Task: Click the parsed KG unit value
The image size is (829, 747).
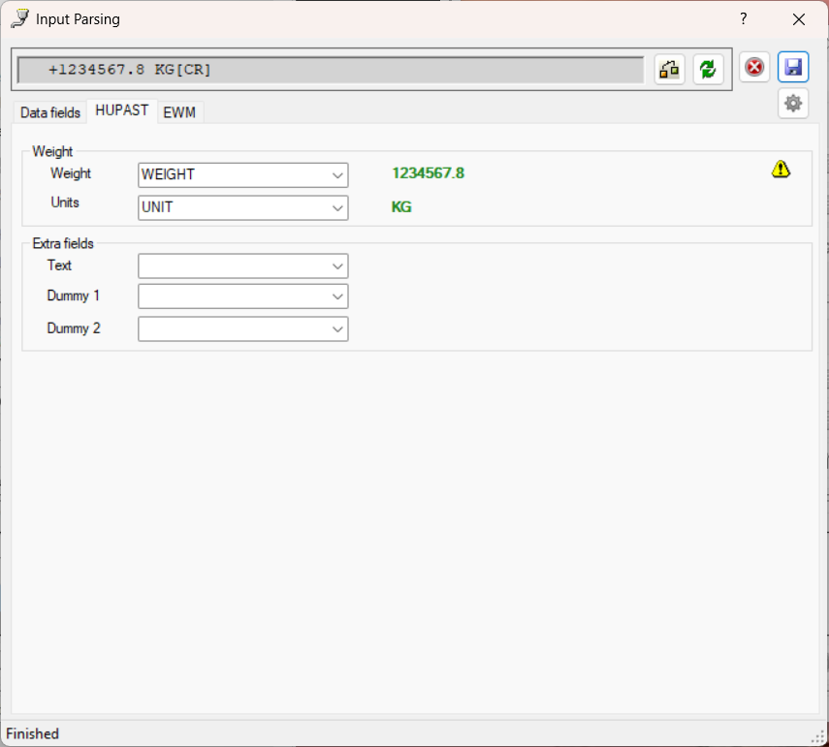Action: [x=401, y=207]
